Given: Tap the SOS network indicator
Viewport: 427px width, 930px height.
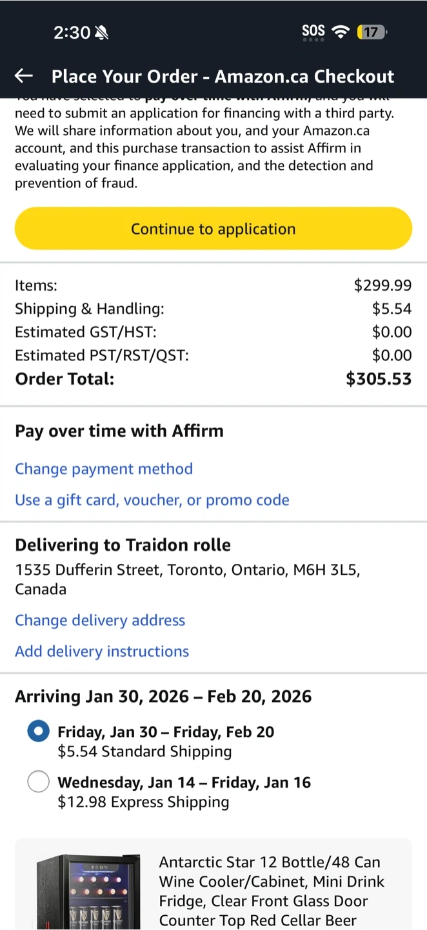Looking at the screenshot, I should pyautogui.click(x=313, y=32).
